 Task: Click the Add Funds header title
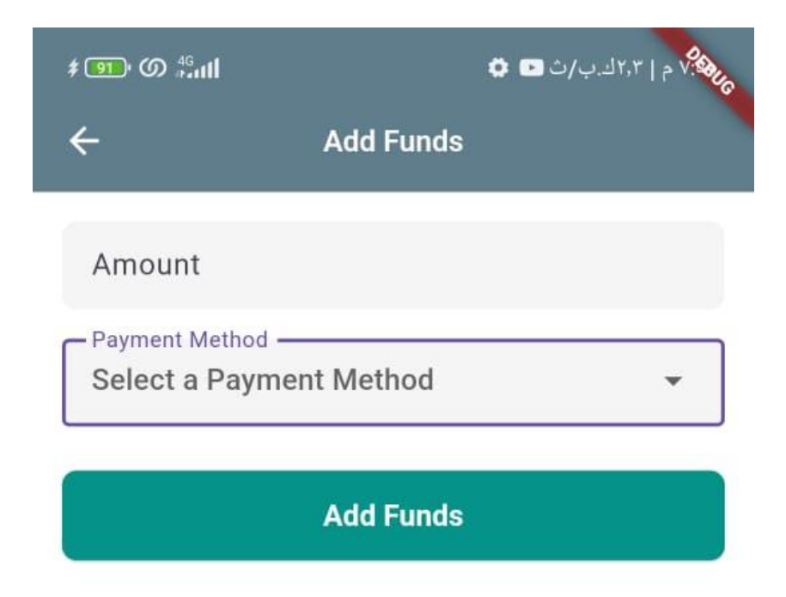393,142
